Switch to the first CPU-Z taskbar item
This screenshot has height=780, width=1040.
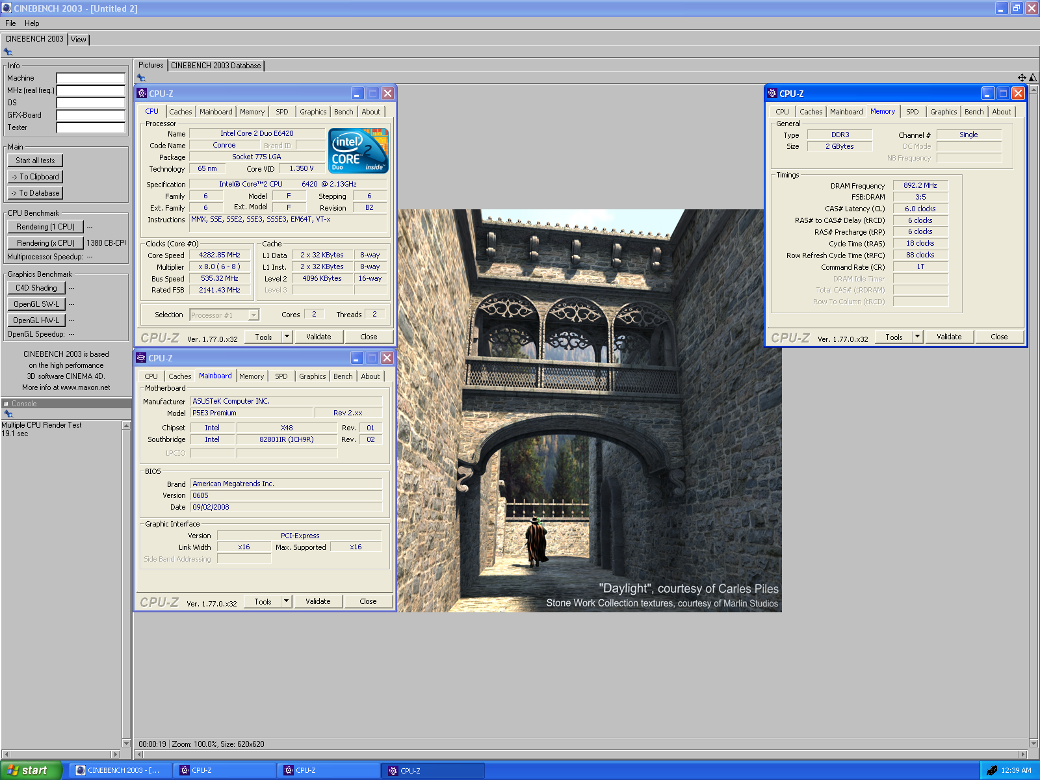(x=224, y=770)
